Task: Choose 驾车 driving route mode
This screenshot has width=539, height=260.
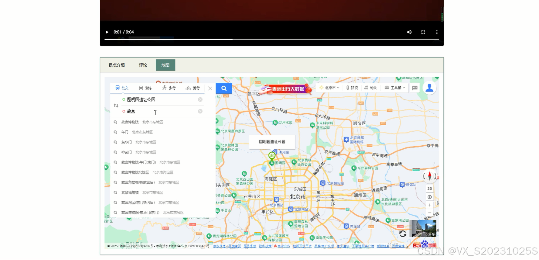Action: click(x=145, y=88)
